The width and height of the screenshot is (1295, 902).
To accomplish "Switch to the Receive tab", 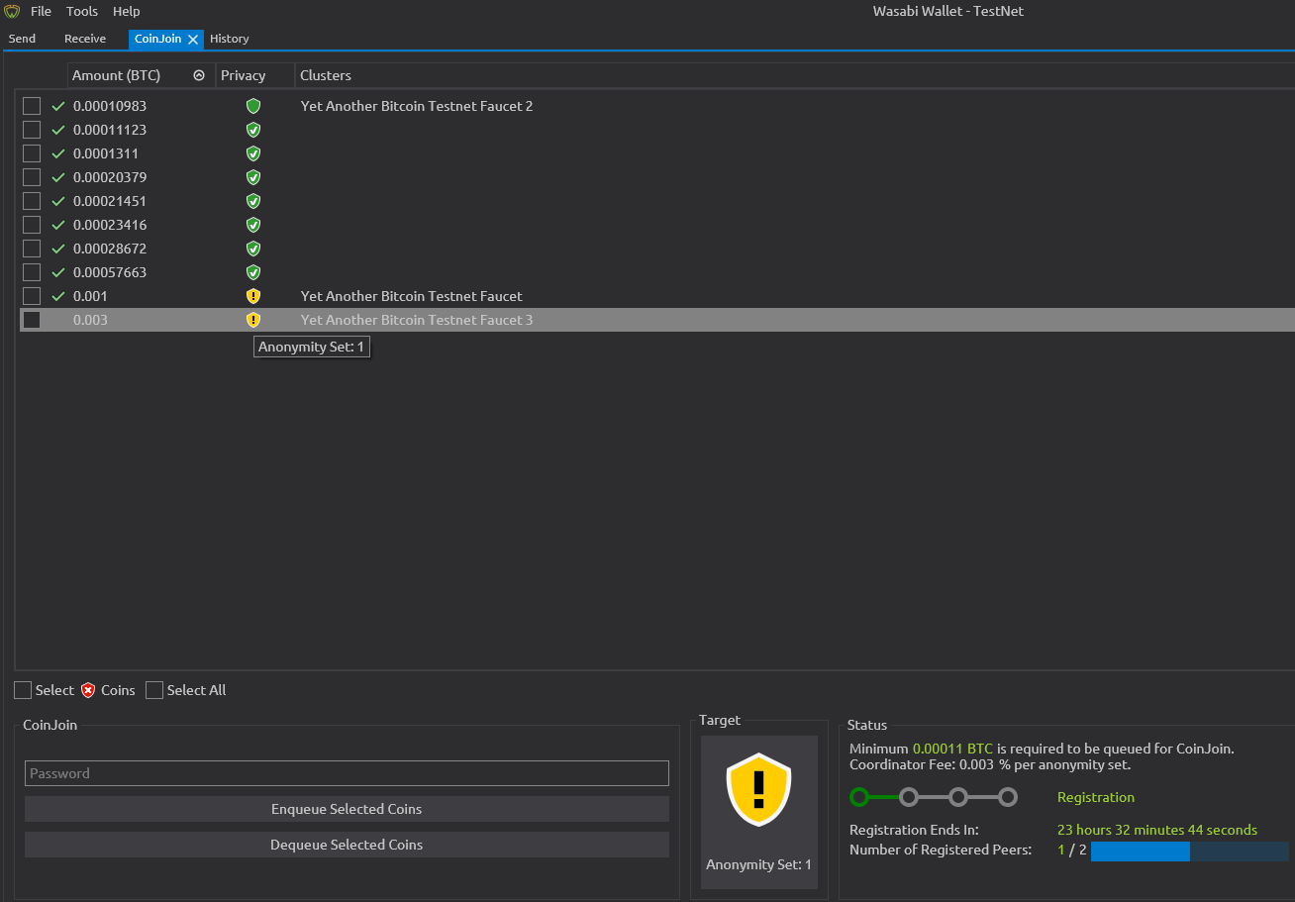I will (85, 39).
